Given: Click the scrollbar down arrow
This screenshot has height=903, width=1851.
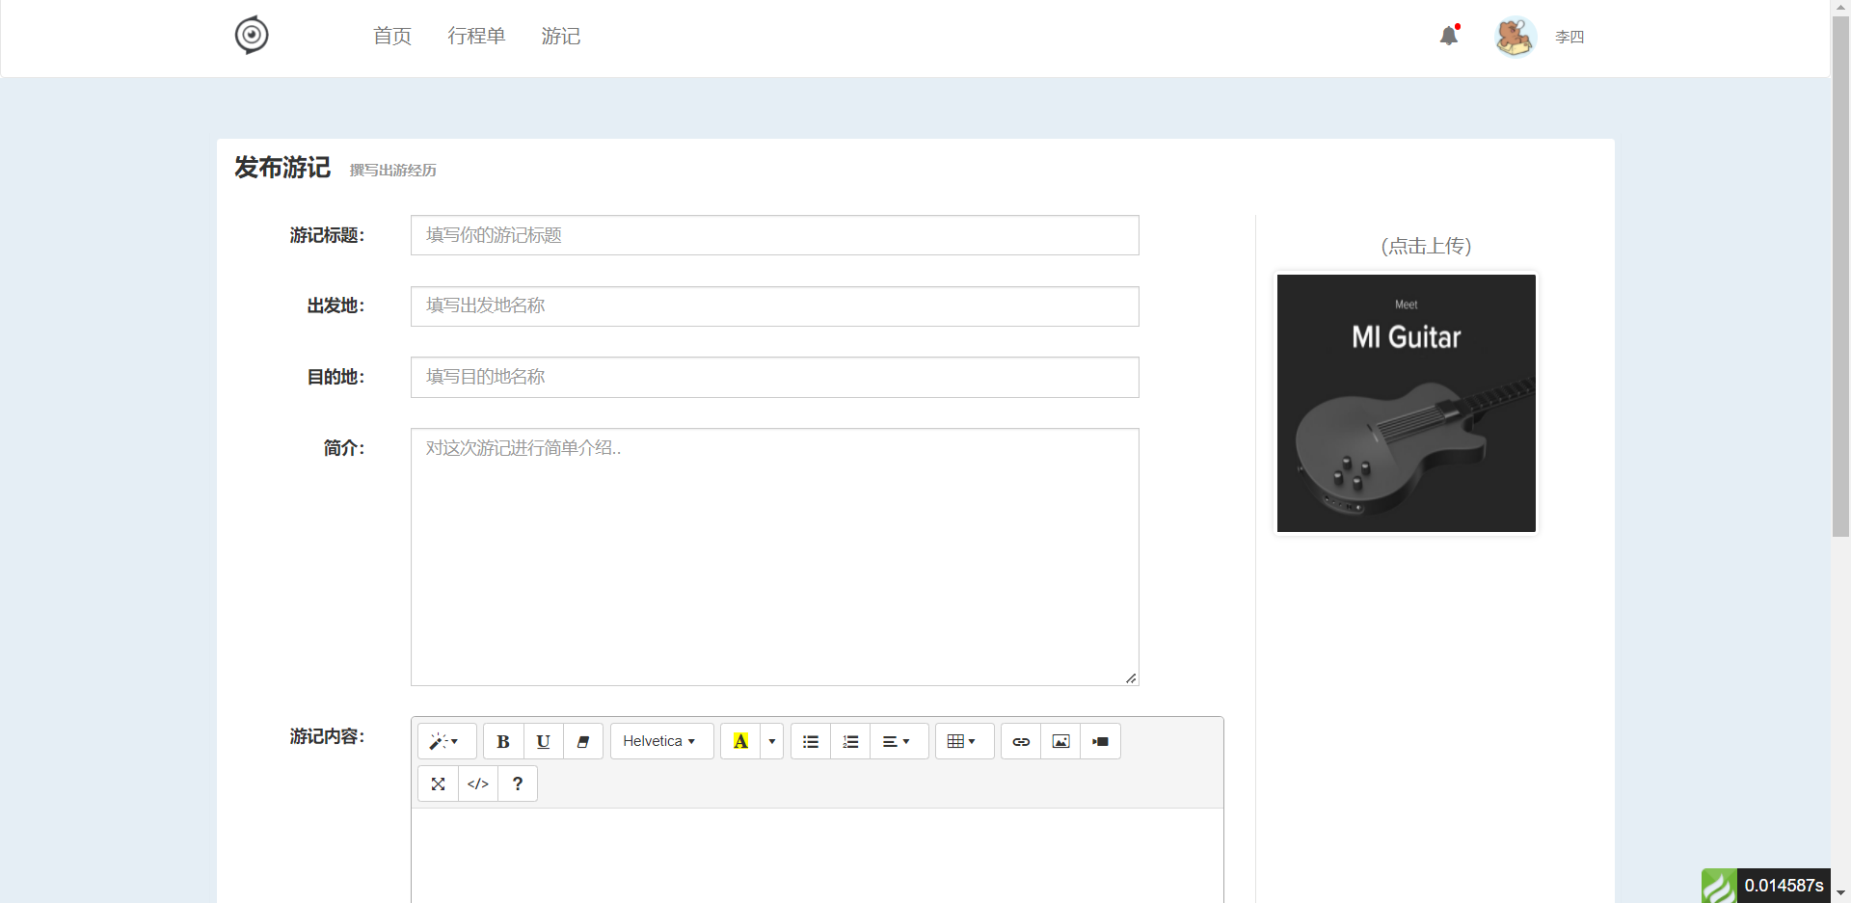Looking at the screenshot, I should pyautogui.click(x=1840, y=893).
